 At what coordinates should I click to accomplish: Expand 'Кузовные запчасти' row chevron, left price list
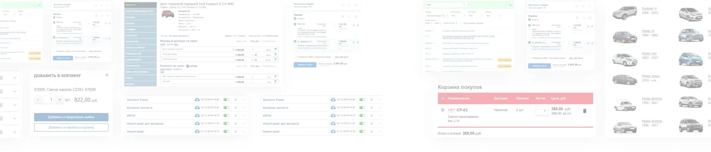tap(244, 107)
